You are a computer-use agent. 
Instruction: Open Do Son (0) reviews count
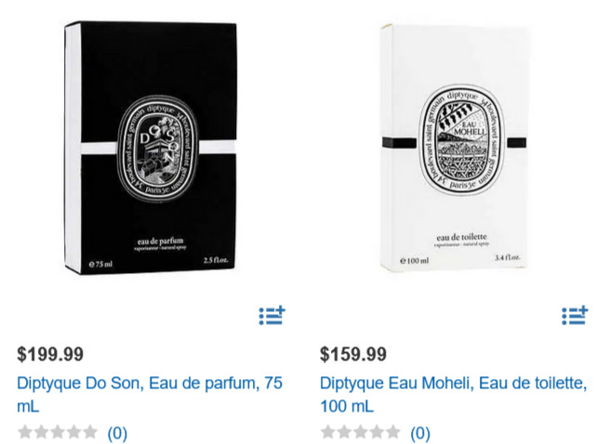(117, 433)
